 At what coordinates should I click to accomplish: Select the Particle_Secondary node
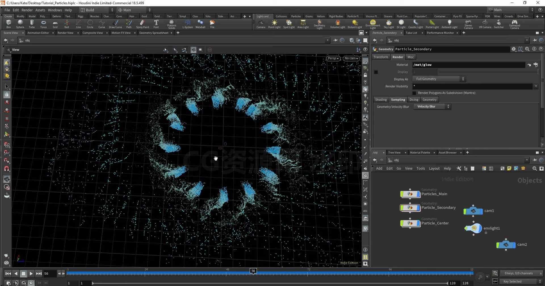[x=410, y=208]
